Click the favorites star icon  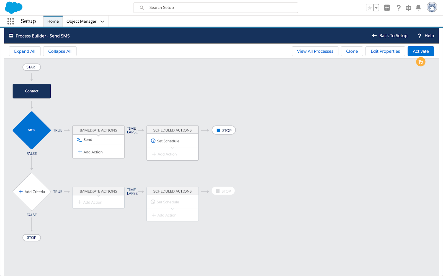tap(370, 8)
